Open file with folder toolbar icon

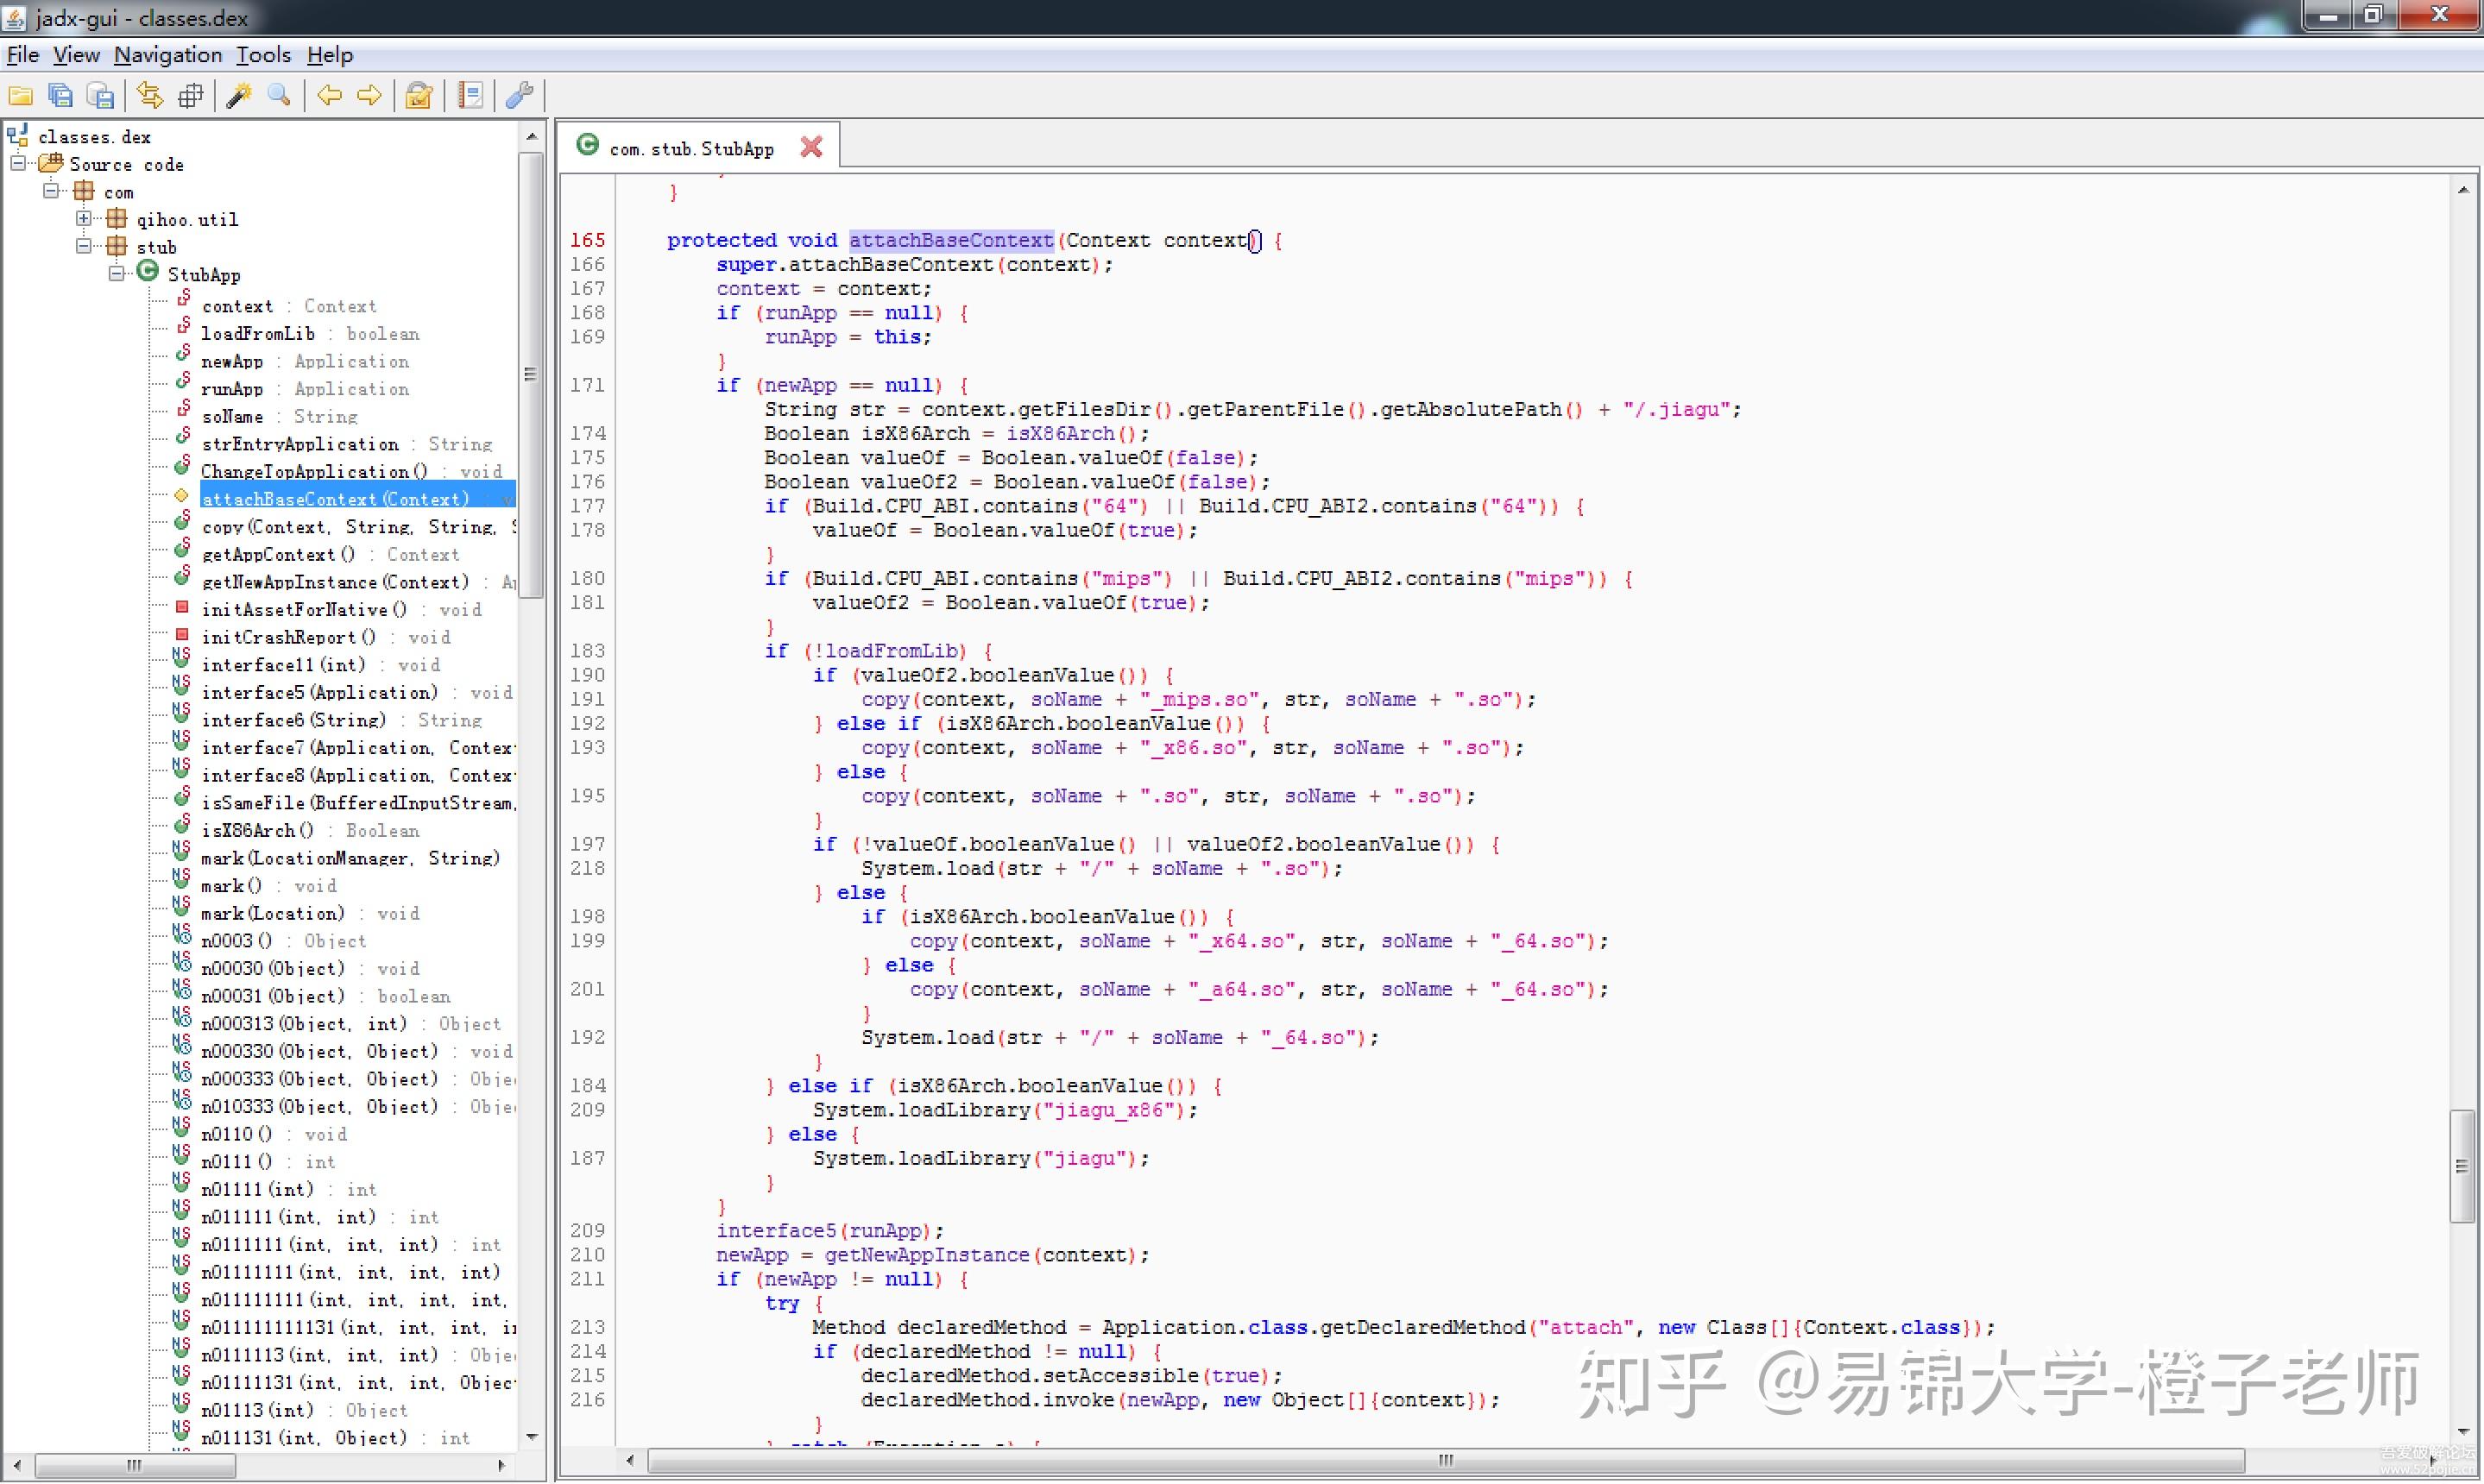point(20,95)
